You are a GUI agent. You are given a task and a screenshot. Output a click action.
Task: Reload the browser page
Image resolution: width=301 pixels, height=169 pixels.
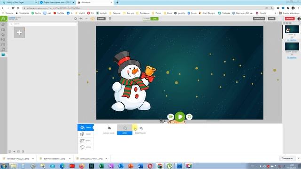click(x=13, y=8)
